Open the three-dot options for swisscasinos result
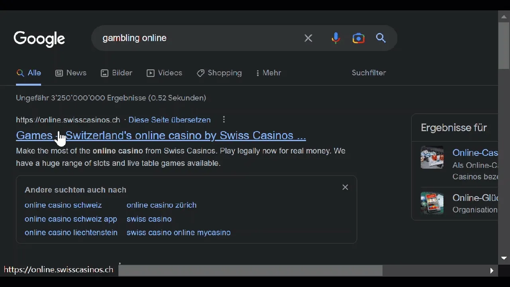 point(224,120)
